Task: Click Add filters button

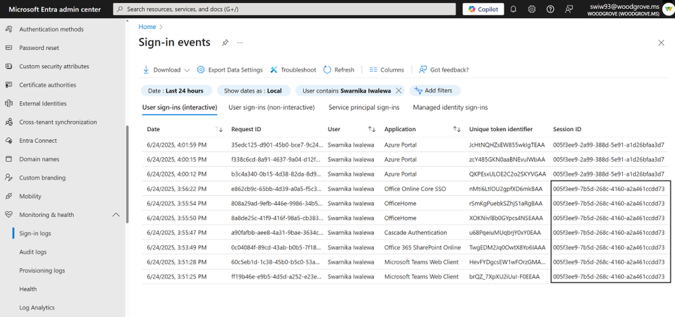Action: click(434, 91)
